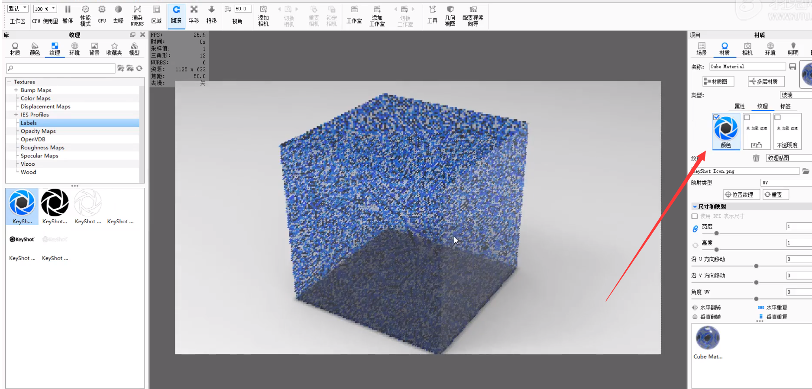Open the Geometry View (几何视图)
Viewport: 812px width, 389px height.
(x=450, y=15)
